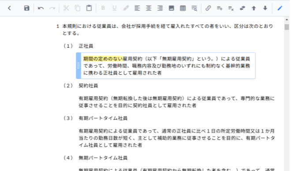Delete the current paragraph block
Image resolution: width=291 pixels, height=171 pixels.
[x=231, y=8]
